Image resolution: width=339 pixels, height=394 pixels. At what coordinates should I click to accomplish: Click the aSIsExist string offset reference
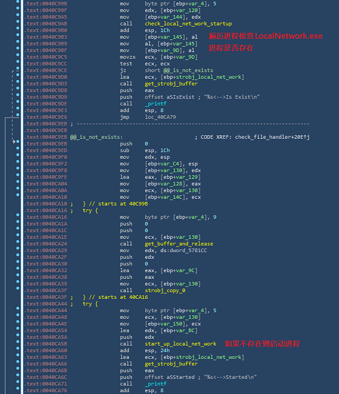click(180, 97)
